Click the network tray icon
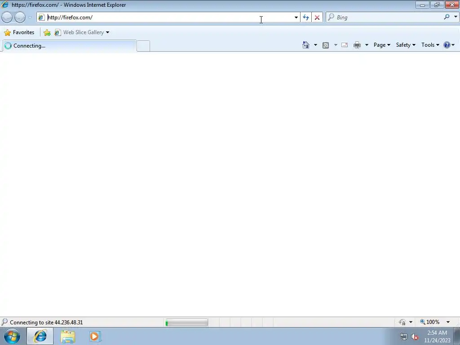460x345 pixels. pyautogui.click(x=404, y=336)
